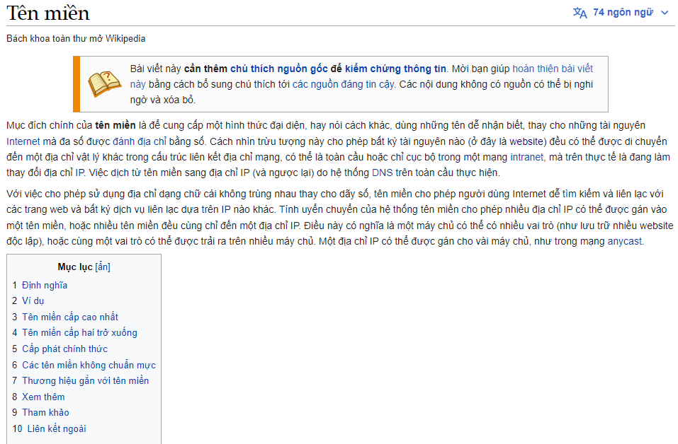Click Cấp phát chính thức in contents
The height and width of the screenshot is (444, 678).
64,349
